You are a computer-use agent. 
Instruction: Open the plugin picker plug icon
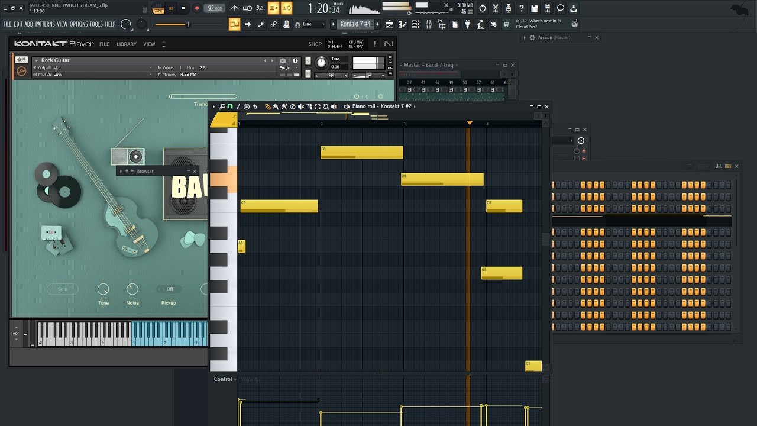(x=467, y=24)
